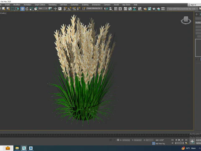Click the Align tool icon
Screen dimensions: 201x151
coord(110,9)
